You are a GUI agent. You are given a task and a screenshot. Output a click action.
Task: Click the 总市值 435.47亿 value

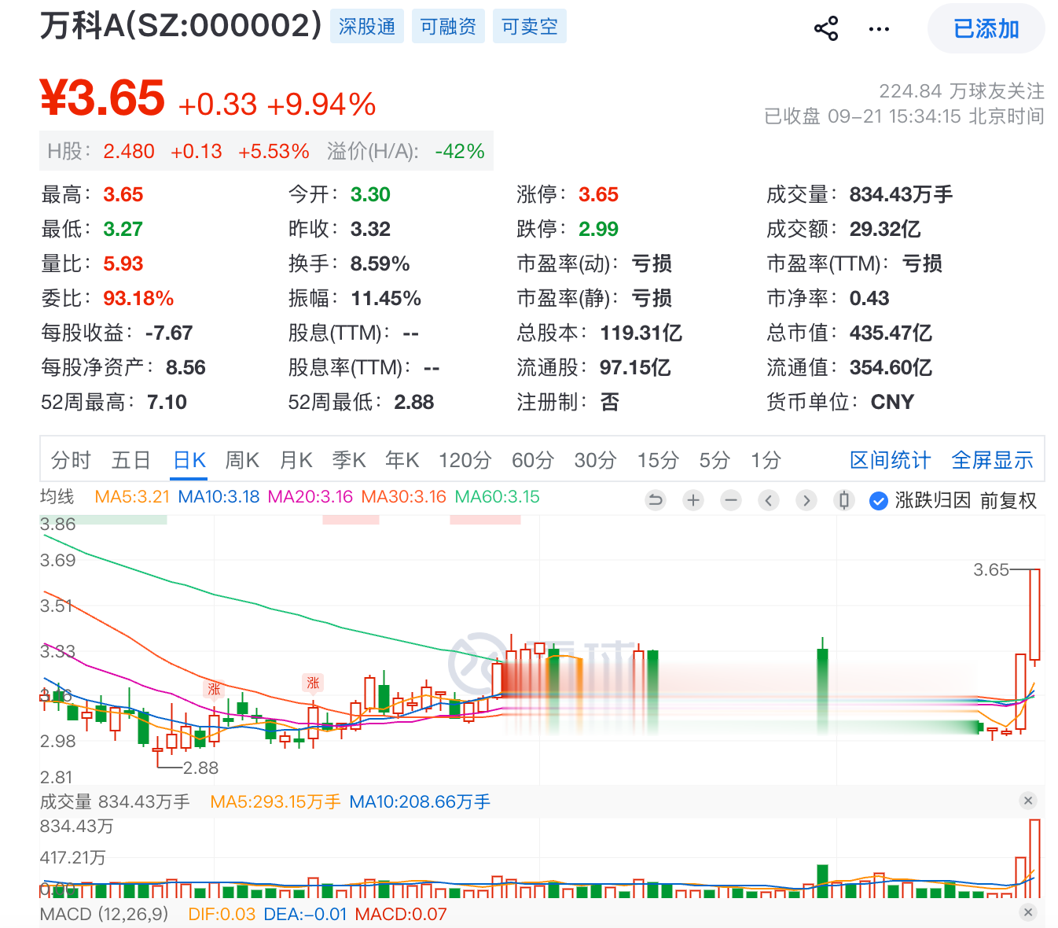tap(891, 333)
